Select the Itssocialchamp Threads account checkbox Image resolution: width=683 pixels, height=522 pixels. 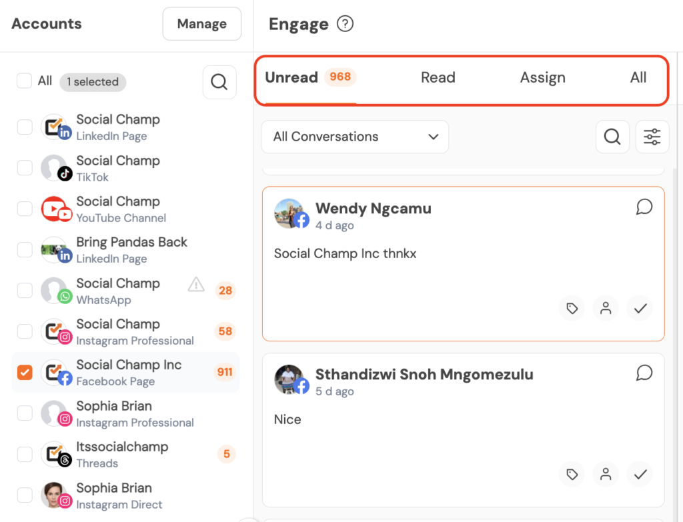click(x=25, y=455)
